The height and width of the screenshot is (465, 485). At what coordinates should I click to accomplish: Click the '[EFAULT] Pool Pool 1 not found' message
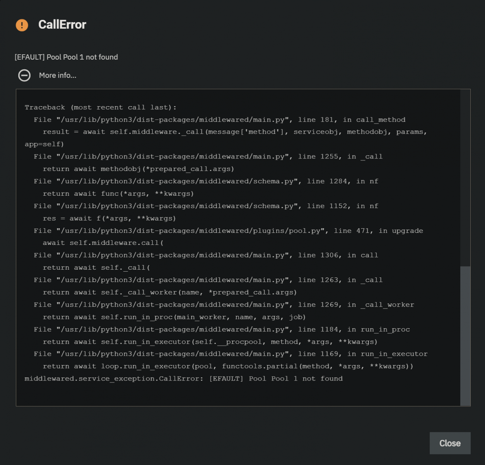pos(66,57)
